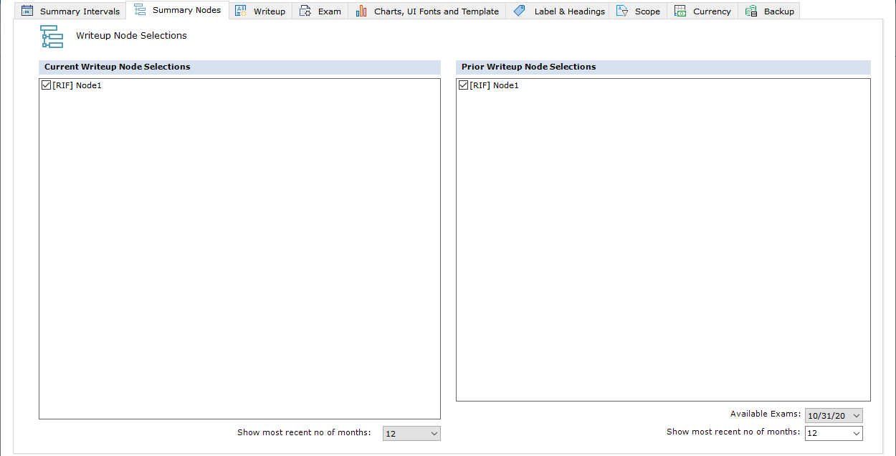Click the Writeup tab icon

click(241, 11)
